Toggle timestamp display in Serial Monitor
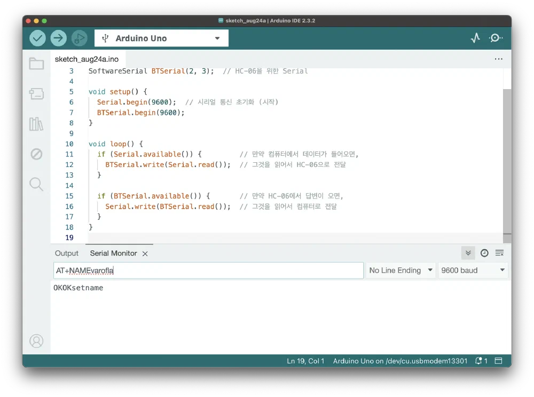 pyautogui.click(x=484, y=253)
